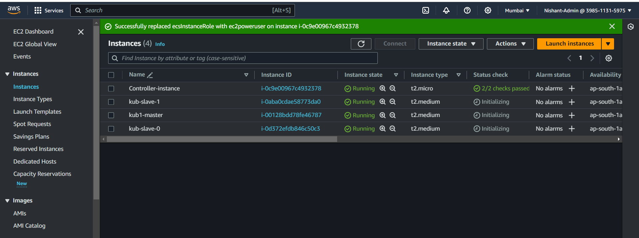Go to Launch Templates in sidebar
639x238 pixels.
[37, 112]
